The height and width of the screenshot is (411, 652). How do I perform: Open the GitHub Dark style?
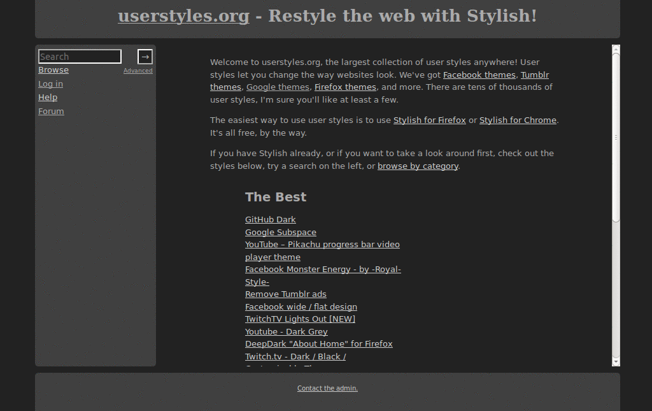coord(270,219)
